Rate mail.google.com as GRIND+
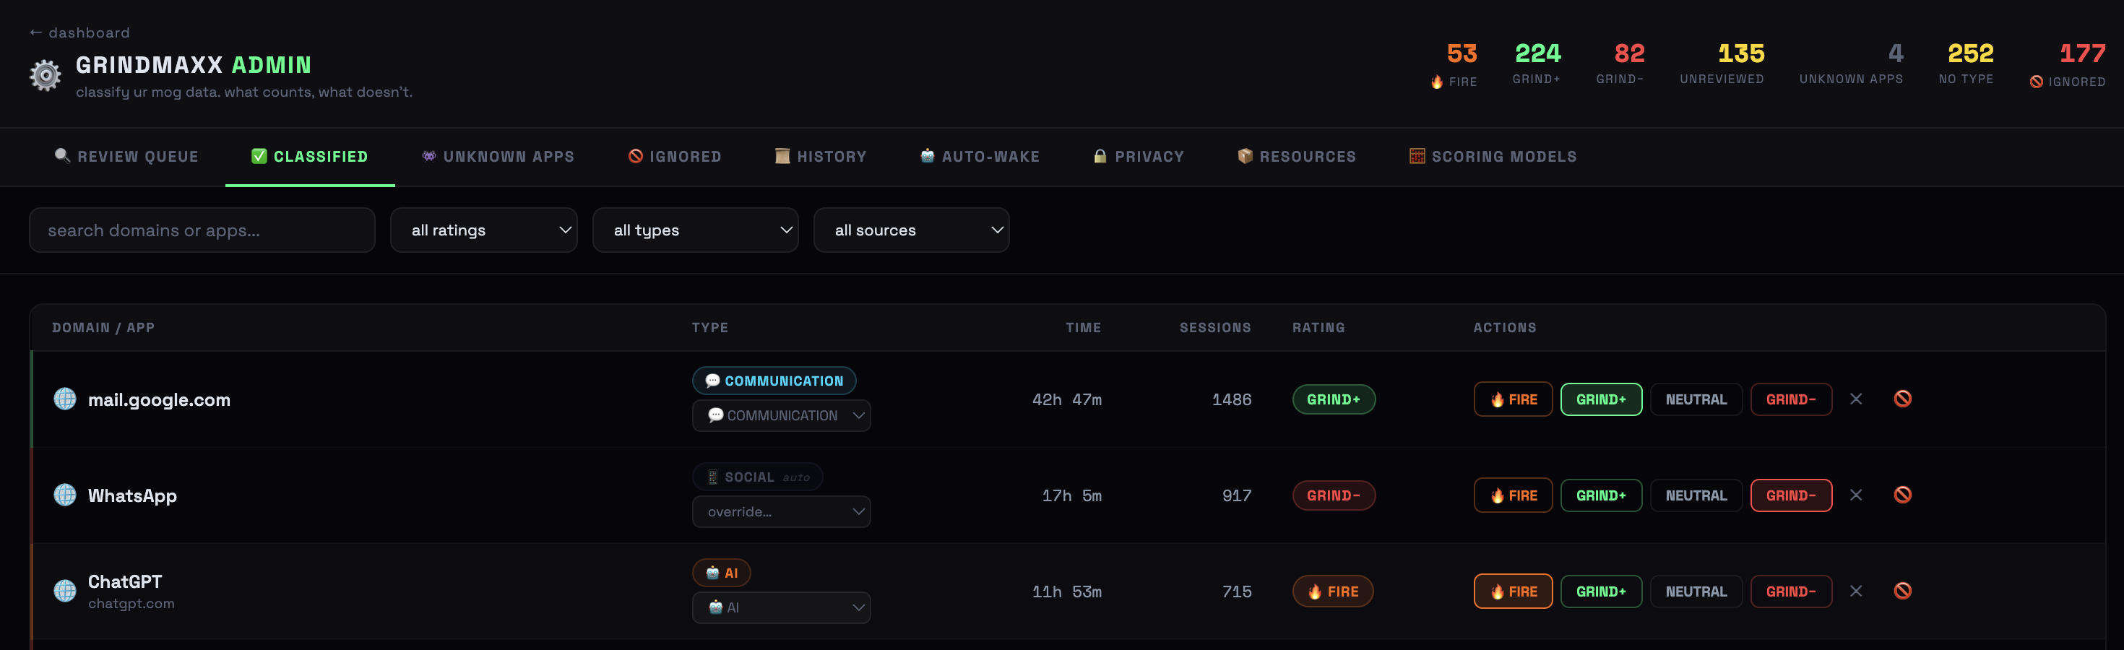The width and height of the screenshot is (2124, 650). pyautogui.click(x=1601, y=399)
